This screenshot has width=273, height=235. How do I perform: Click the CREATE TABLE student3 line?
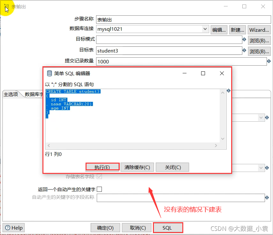[73, 91]
